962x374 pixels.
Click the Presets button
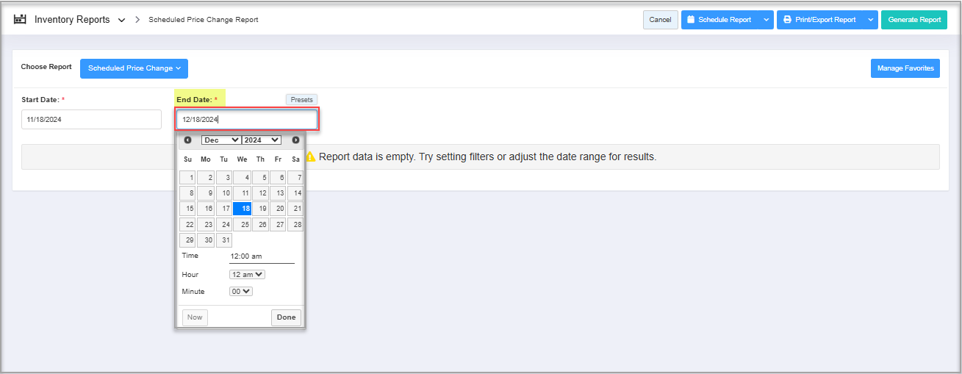tap(301, 100)
